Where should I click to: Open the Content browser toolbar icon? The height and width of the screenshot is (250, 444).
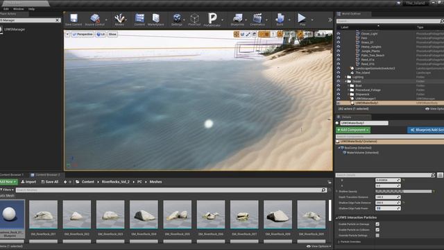click(139, 19)
